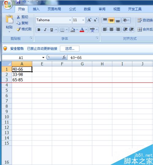Toggle top vertical alignment
This screenshot has width=153, height=165.
point(105,20)
